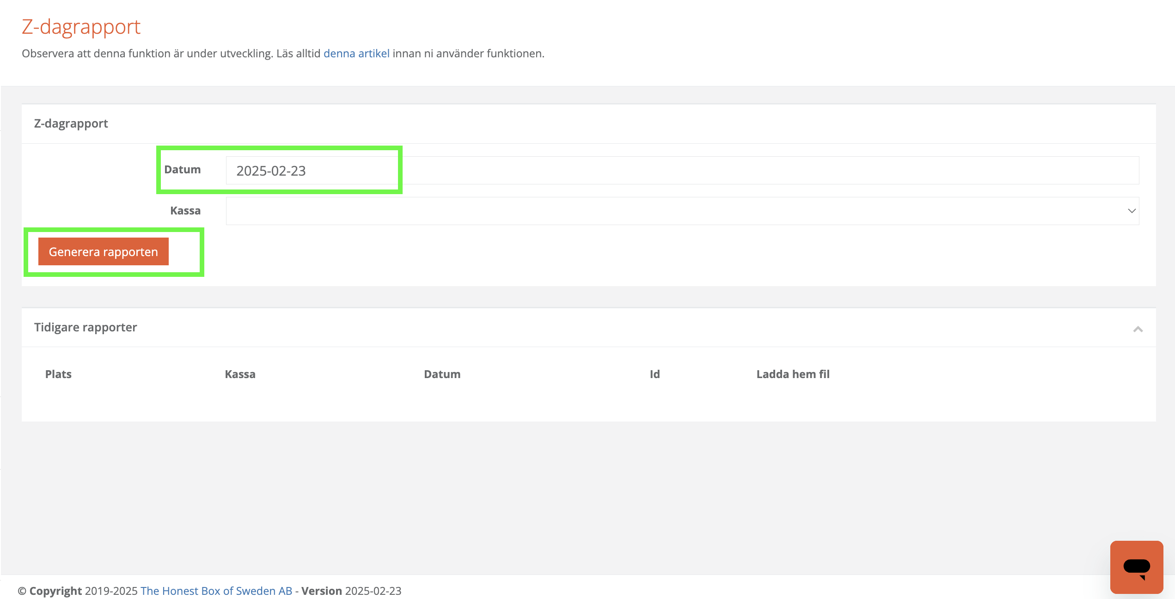The image size is (1175, 599).
Task: Open the 'denna artikel' link
Action: point(356,54)
